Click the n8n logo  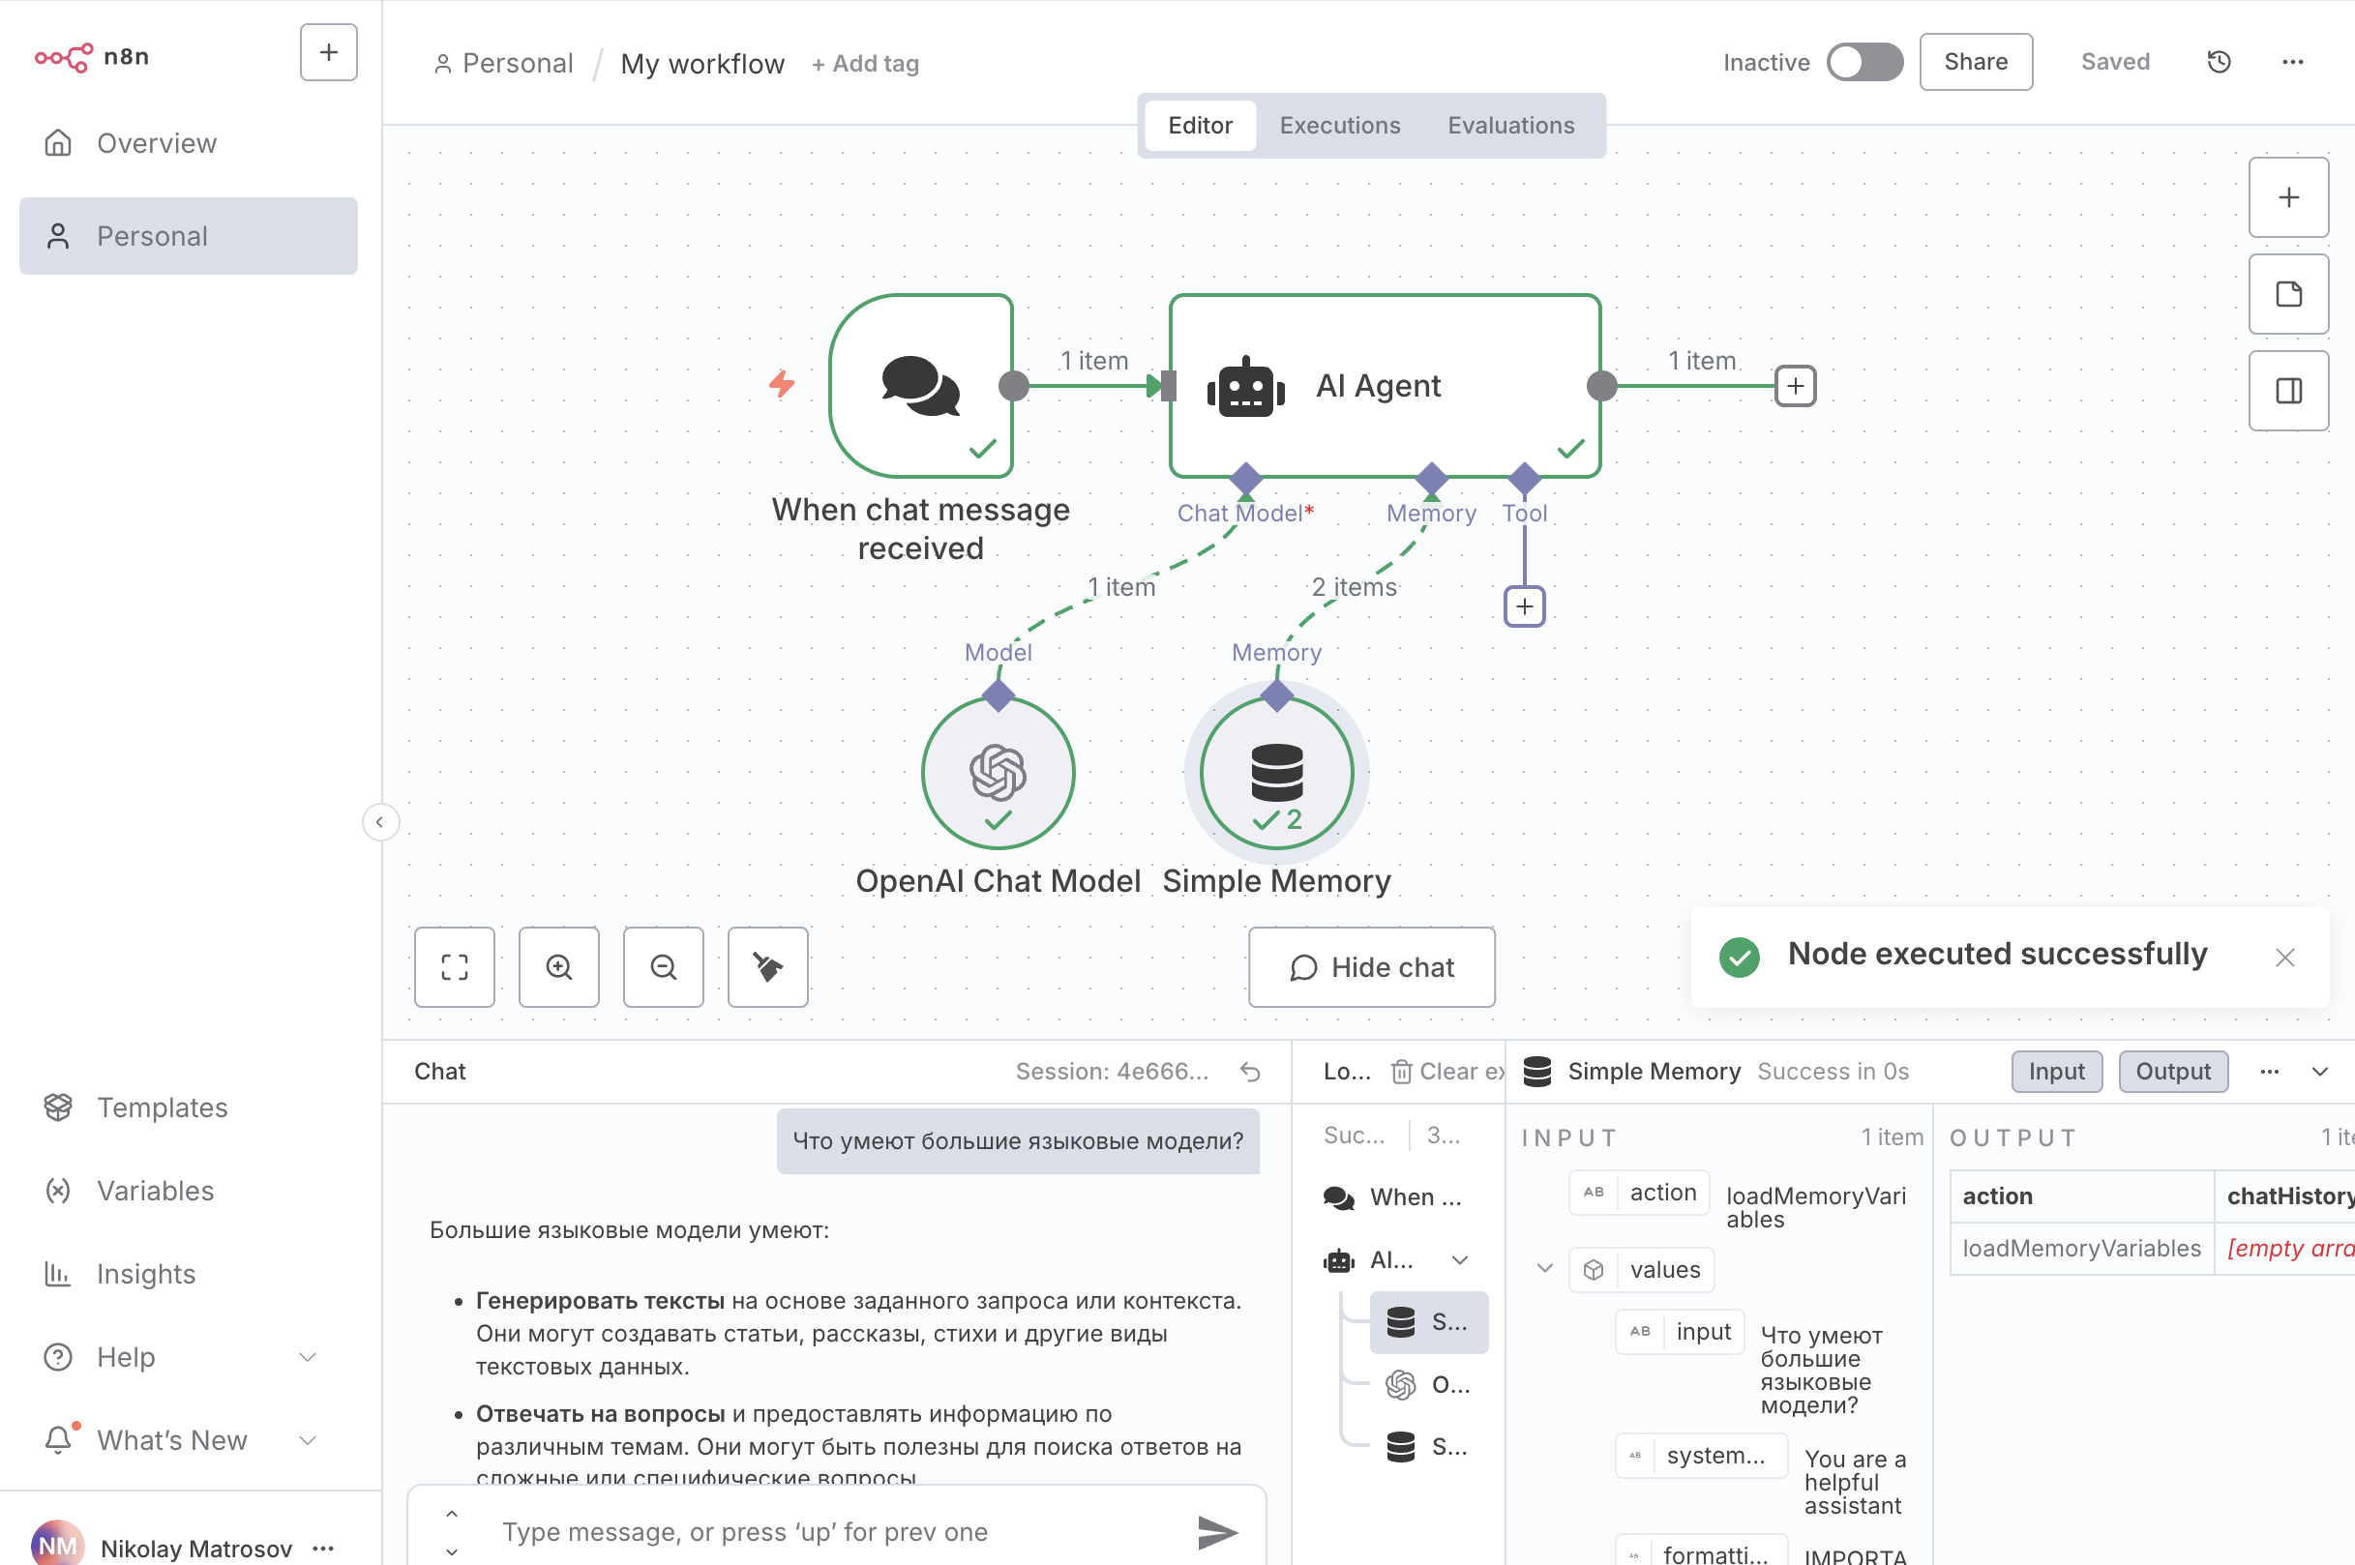tap(92, 57)
